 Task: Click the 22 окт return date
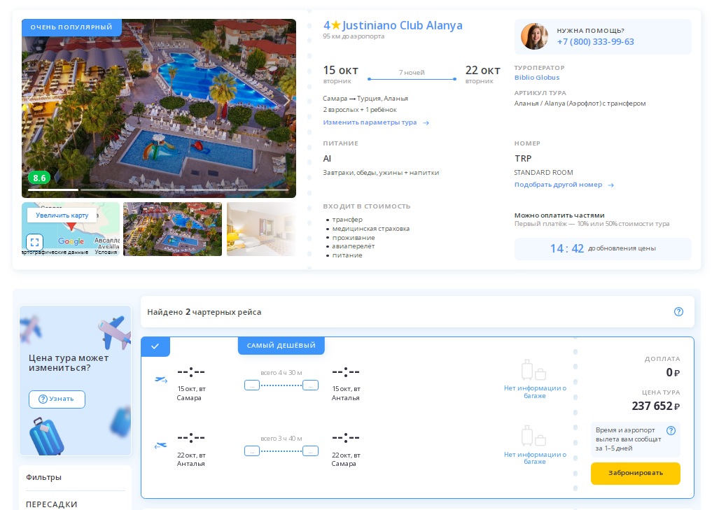click(x=482, y=71)
